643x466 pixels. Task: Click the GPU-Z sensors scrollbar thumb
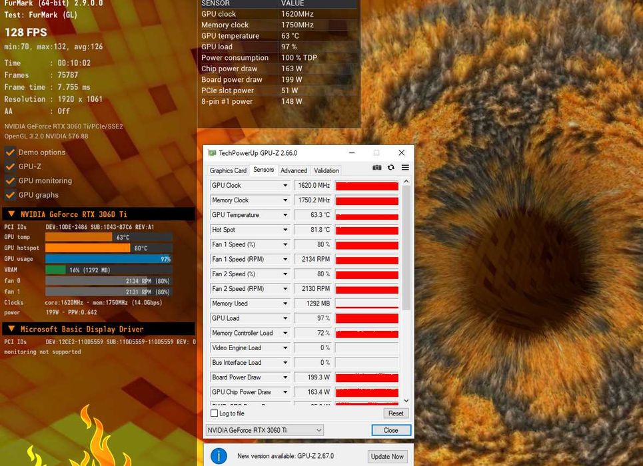[x=406, y=248]
